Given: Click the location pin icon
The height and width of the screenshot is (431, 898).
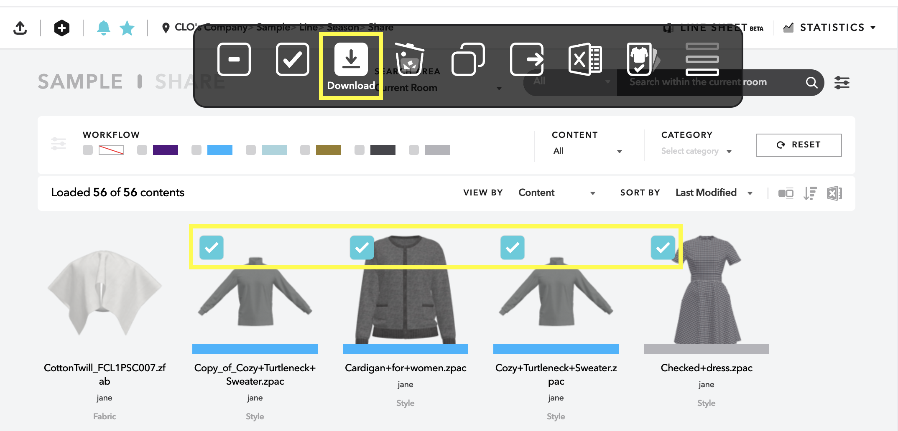Looking at the screenshot, I should (x=166, y=28).
